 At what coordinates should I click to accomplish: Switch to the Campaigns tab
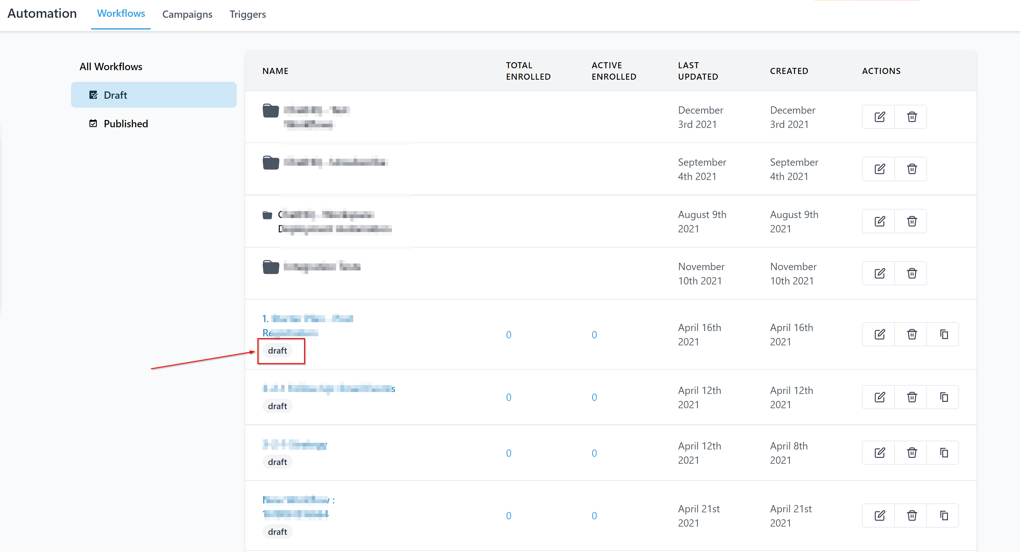tap(187, 14)
